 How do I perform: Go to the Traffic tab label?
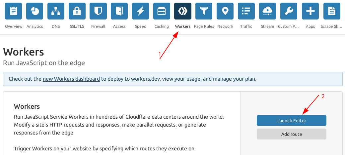(x=246, y=26)
